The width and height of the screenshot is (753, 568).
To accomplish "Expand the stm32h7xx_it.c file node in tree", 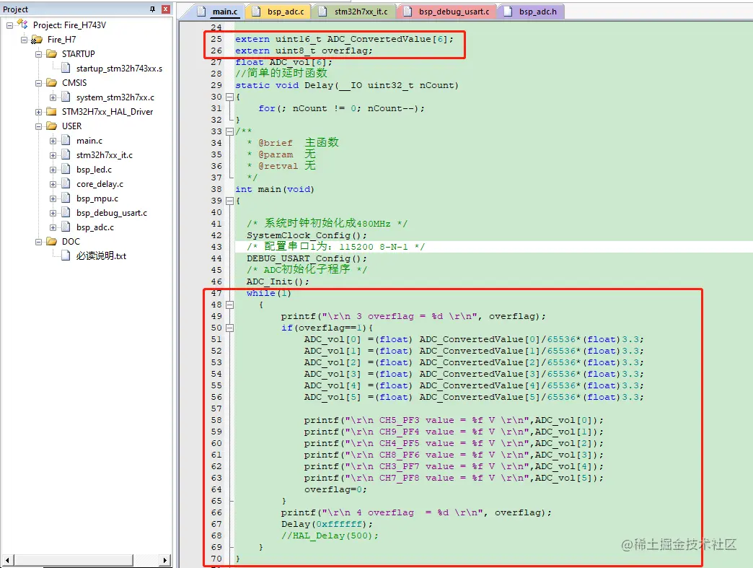I will 53,155.
